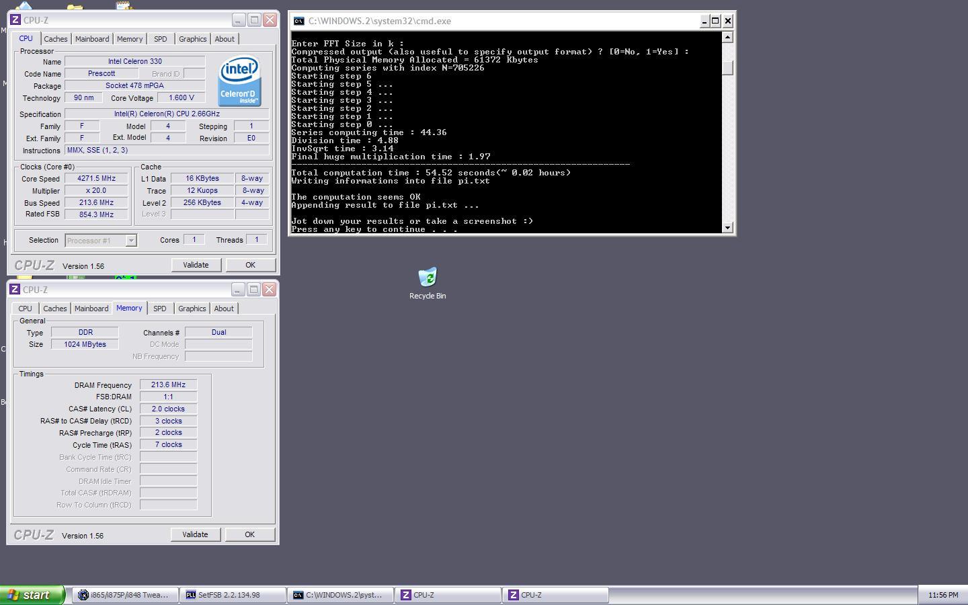Viewport: 968px width, 605px height.
Task: Click the Instructions value MMX, SSE
Action: (167, 150)
